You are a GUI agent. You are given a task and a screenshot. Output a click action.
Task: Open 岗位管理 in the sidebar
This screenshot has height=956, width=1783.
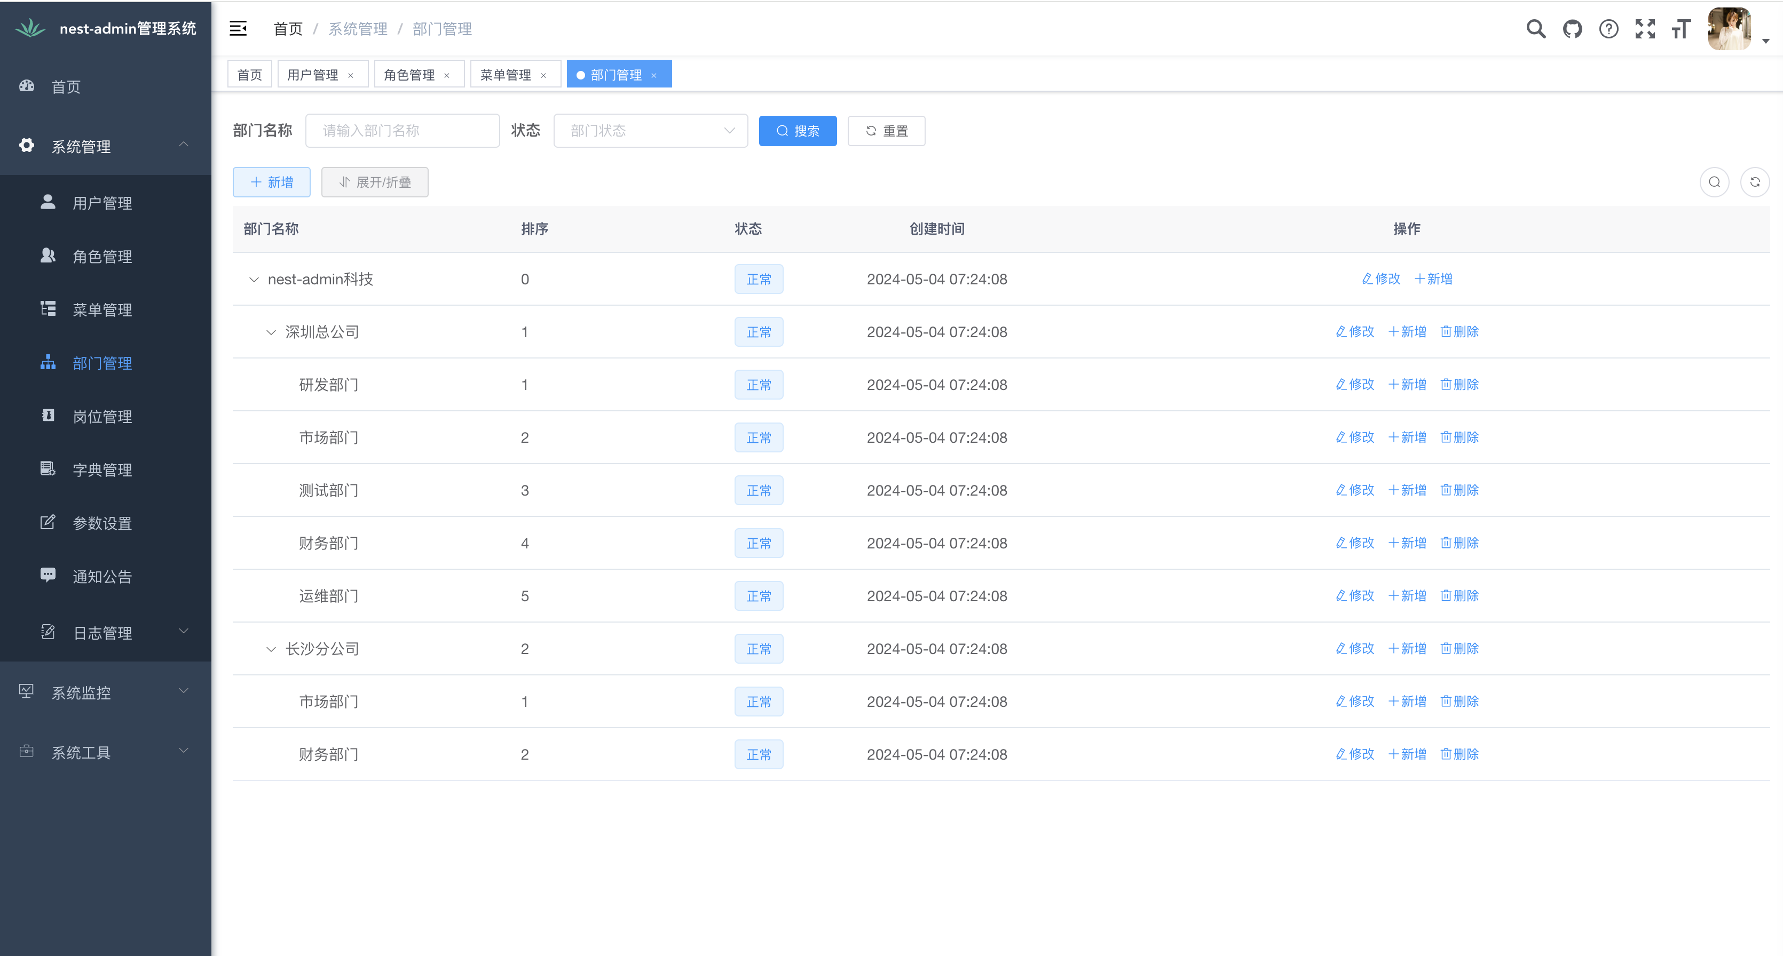pos(102,417)
